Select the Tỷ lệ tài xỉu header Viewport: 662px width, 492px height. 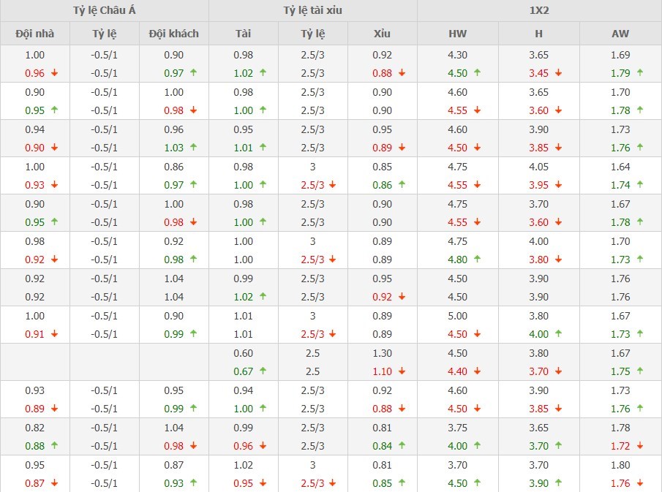[312, 10]
